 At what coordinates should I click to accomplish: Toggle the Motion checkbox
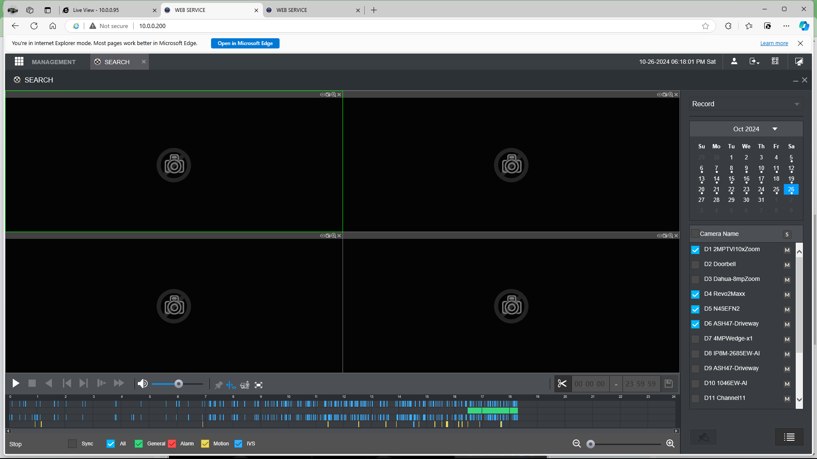(x=205, y=444)
